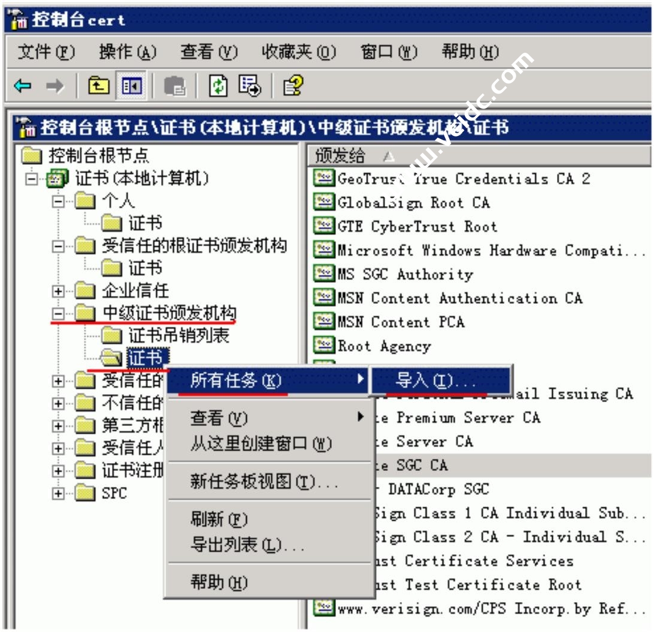Click the SPC folder icon
The height and width of the screenshot is (632, 654).
point(86,492)
